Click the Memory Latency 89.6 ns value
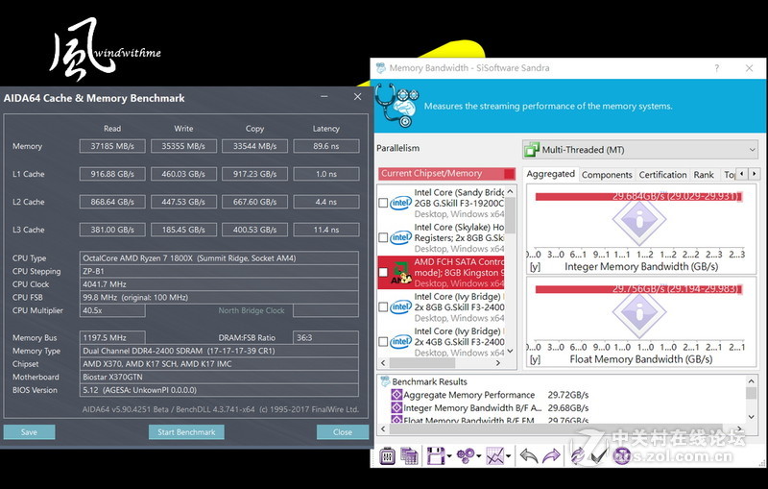This screenshot has width=768, height=489. (x=326, y=146)
